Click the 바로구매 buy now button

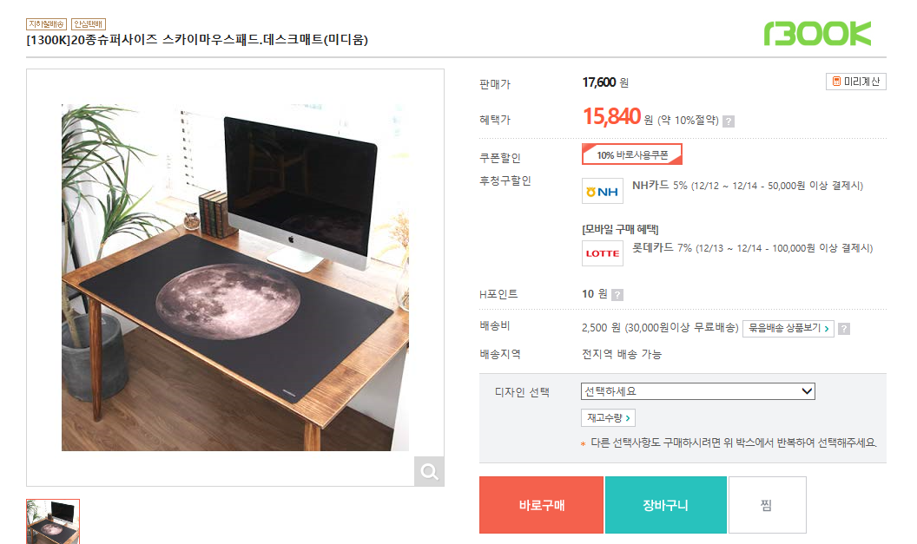click(542, 505)
